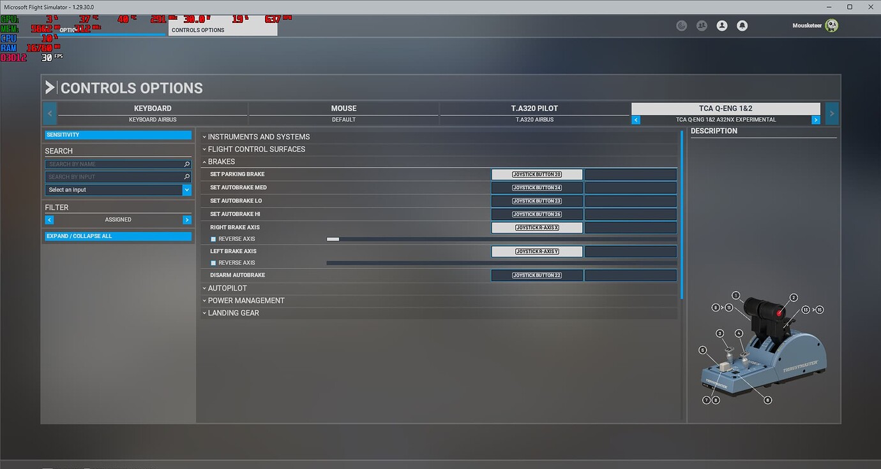Click the Sensitivity button
881x469 pixels.
118,135
